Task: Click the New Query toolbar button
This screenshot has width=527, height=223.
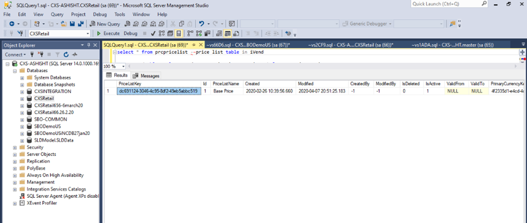Action: (105, 24)
